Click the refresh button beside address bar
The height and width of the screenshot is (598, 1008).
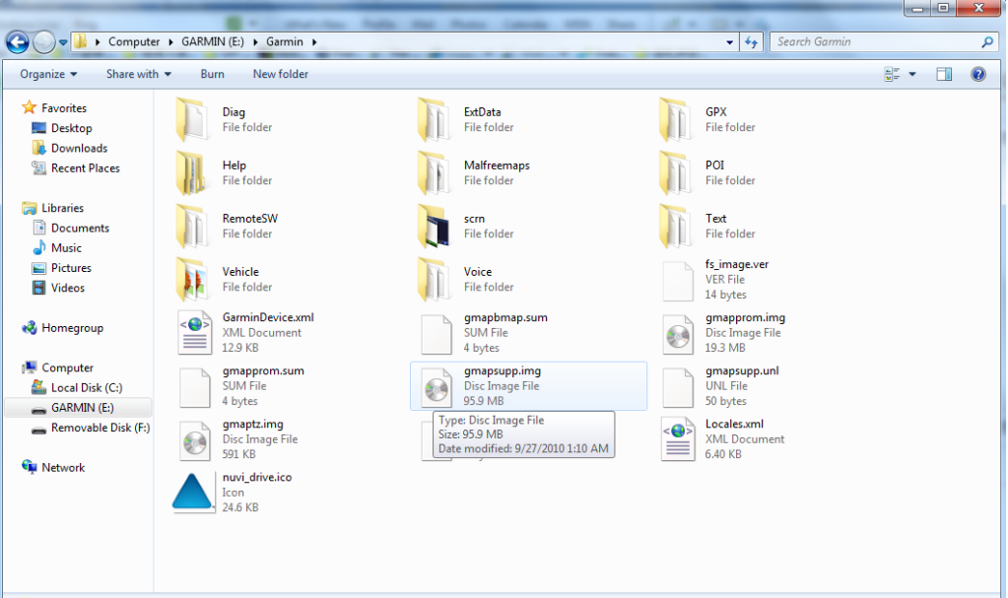(x=752, y=42)
